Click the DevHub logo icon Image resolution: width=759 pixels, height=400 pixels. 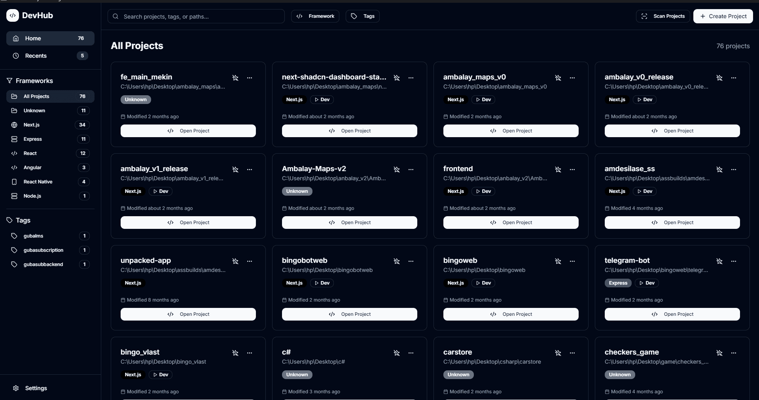(x=13, y=16)
